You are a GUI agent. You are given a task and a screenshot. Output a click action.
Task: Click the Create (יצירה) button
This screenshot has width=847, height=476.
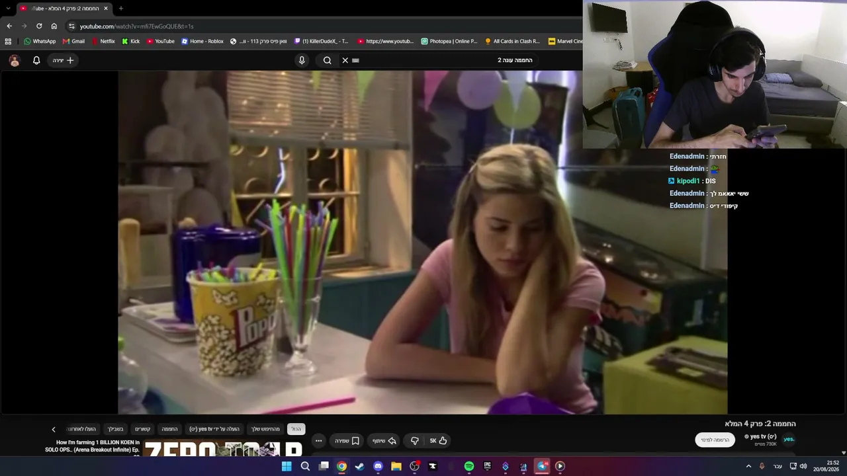pyautogui.click(x=63, y=60)
